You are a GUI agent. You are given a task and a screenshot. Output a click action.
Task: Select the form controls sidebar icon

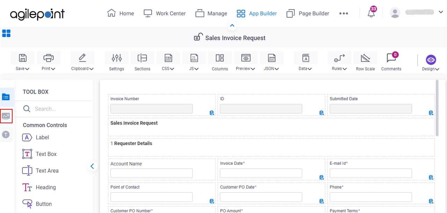[x=6, y=97]
